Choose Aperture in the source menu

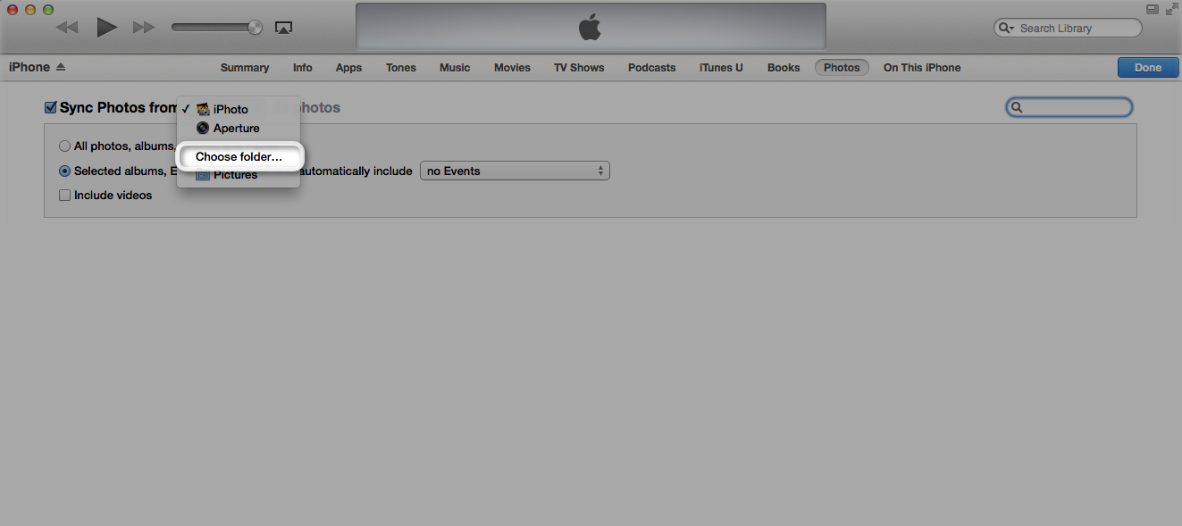pos(239,129)
